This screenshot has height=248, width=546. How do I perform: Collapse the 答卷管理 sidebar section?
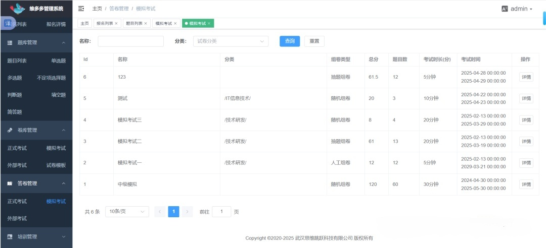(x=36, y=183)
